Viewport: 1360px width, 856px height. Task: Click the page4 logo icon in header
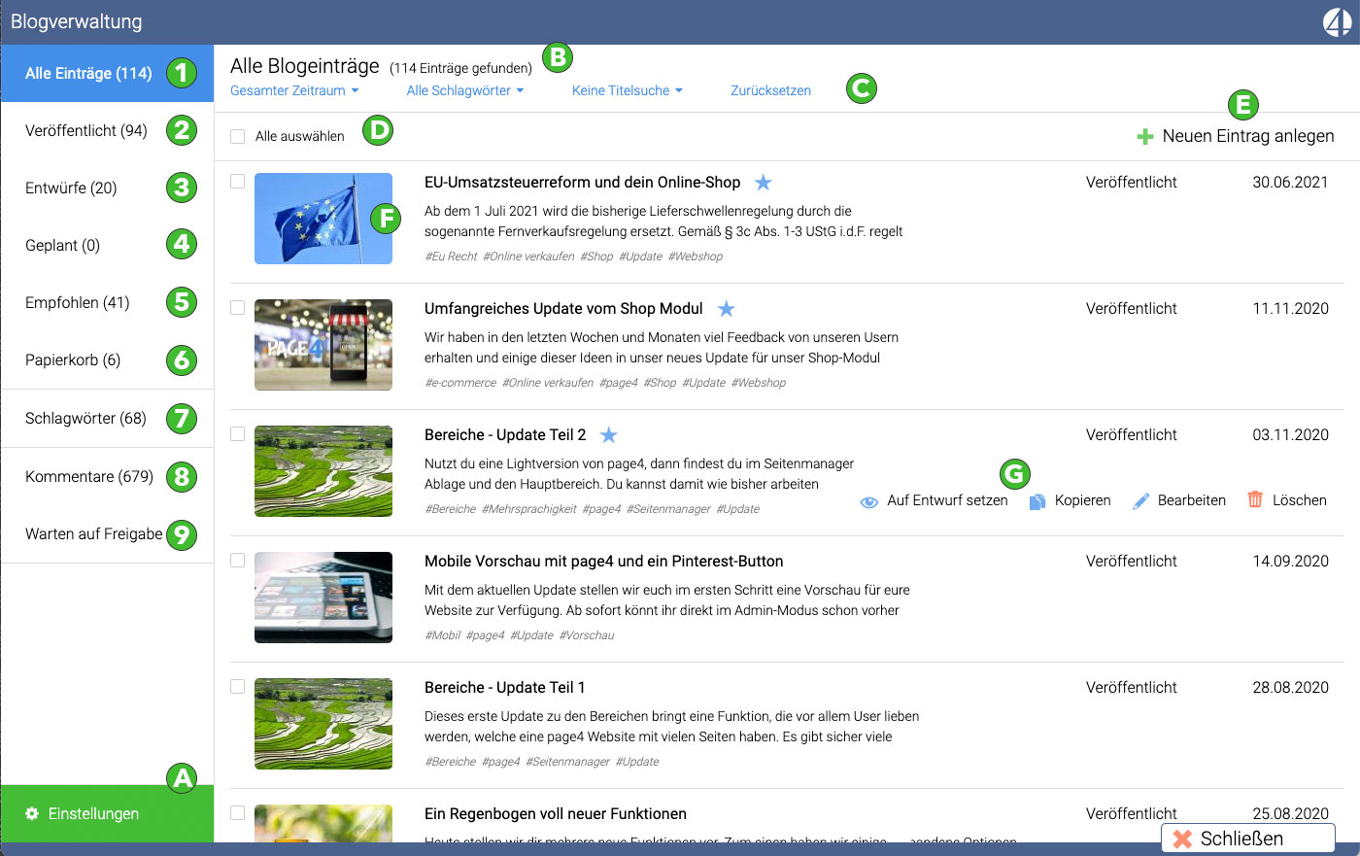tap(1337, 21)
